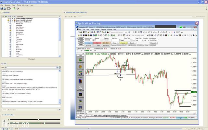
Task: Select the Options tab in order bar
Action: (x=81, y=40)
